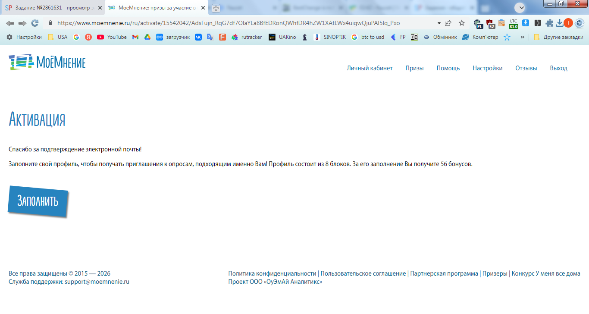This screenshot has height=314, width=589.
Task: Open Настройки in site navigation
Action: coord(487,68)
